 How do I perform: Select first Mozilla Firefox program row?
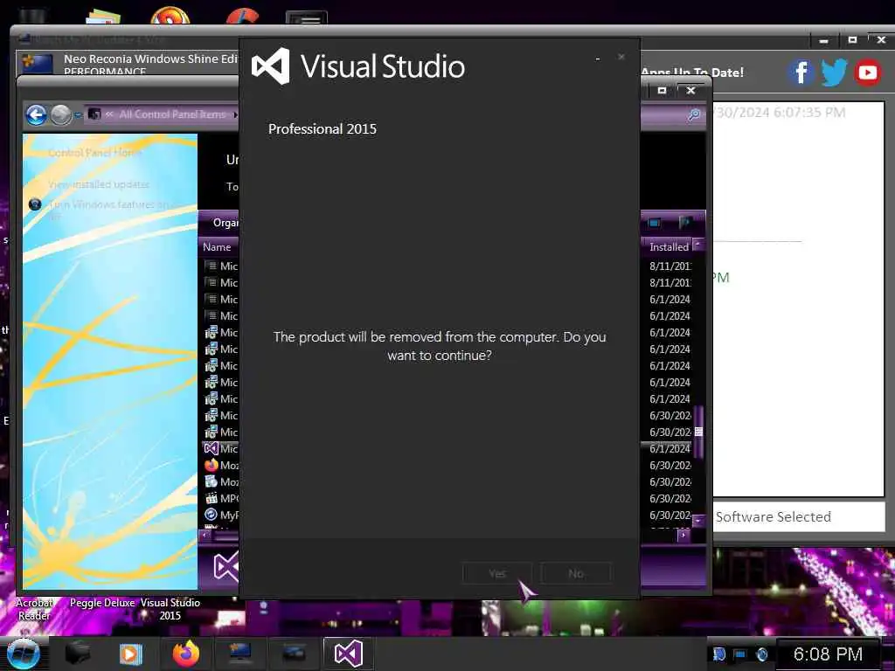(220, 465)
